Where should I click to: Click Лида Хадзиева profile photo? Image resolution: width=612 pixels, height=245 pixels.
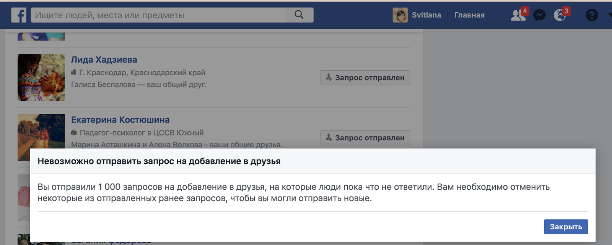[x=41, y=77]
